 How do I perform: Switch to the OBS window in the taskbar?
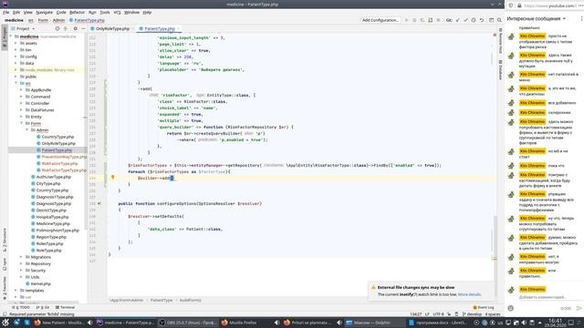click(188, 323)
